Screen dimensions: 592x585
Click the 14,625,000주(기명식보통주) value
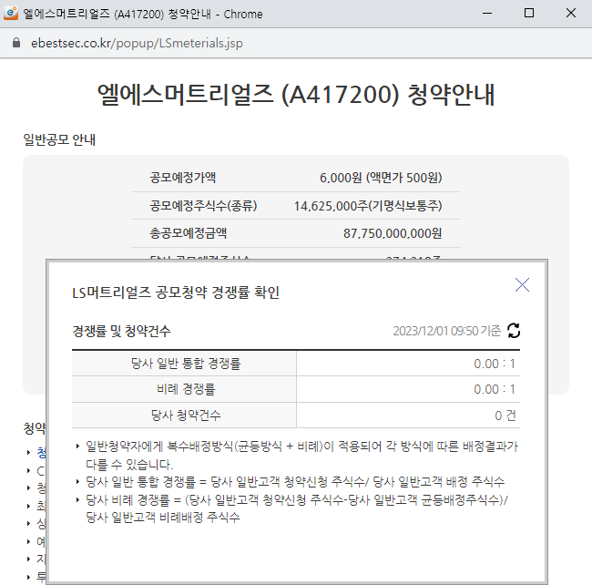tap(368, 206)
